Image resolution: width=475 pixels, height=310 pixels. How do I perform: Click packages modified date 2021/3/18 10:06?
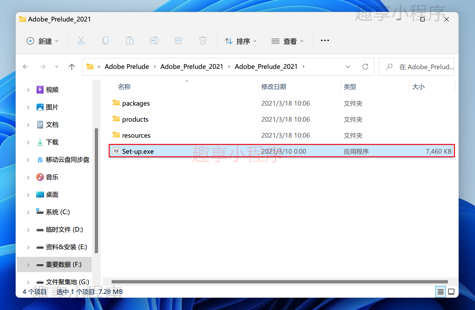285,103
